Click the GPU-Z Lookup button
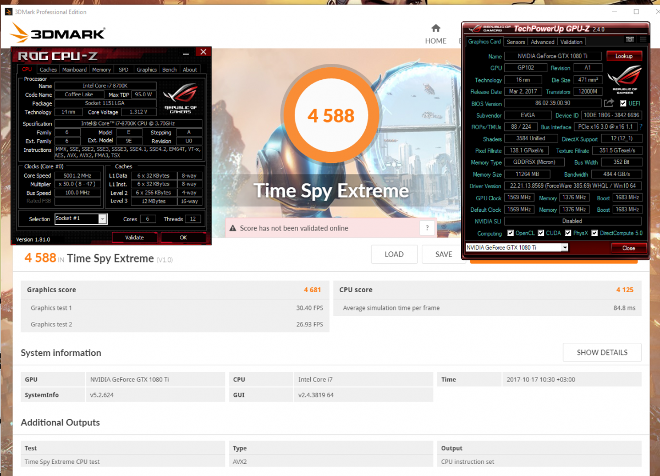Screen dimensions: 660x476 (x=624, y=56)
